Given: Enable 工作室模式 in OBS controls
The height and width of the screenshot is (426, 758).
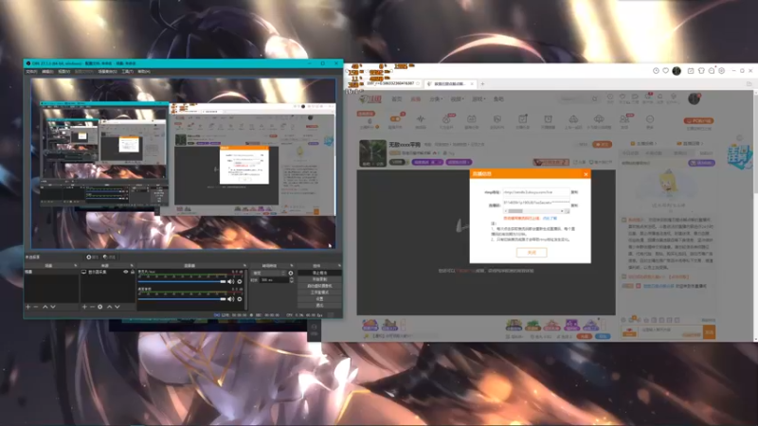Looking at the screenshot, I should coord(319,293).
